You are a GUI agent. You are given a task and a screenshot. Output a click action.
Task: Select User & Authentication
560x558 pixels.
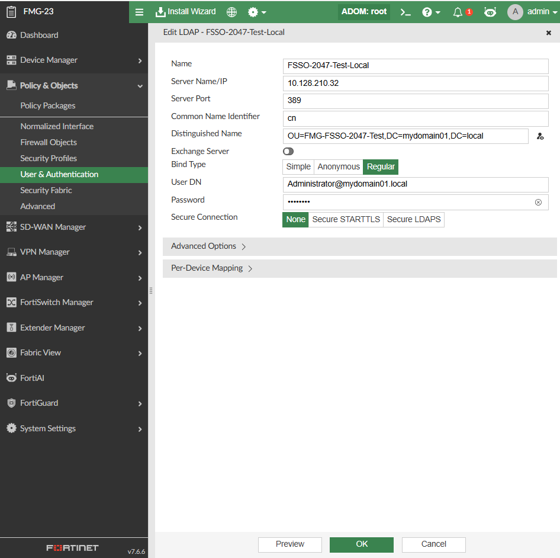pos(74,174)
